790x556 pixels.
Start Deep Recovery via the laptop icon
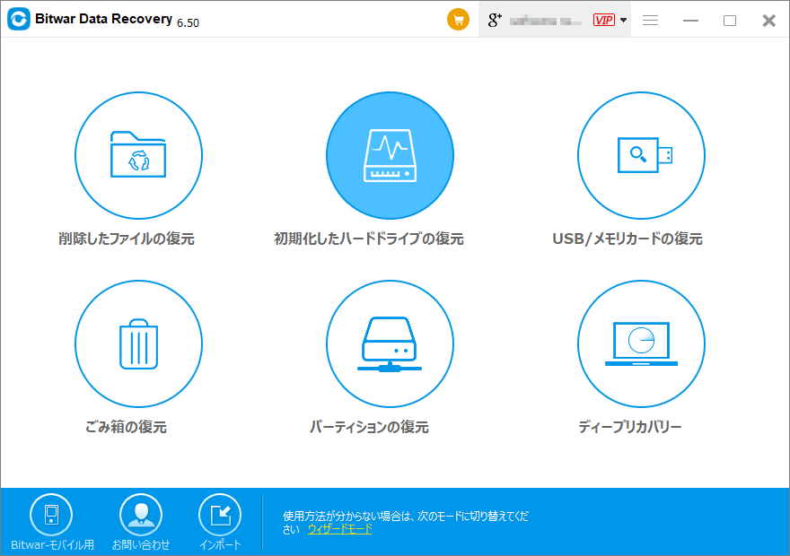(641, 344)
